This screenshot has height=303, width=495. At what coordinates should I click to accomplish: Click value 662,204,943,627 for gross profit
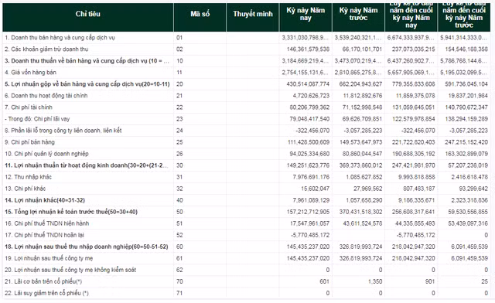point(361,84)
